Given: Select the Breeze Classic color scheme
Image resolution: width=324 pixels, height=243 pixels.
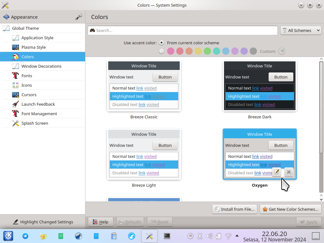Looking at the screenshot, I should click(144, 86).
